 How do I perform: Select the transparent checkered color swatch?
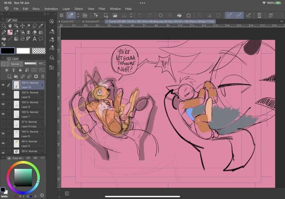click(x=38, y=51)
